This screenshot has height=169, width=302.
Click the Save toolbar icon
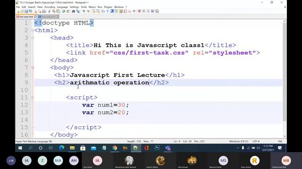click(x=26, y=11)
